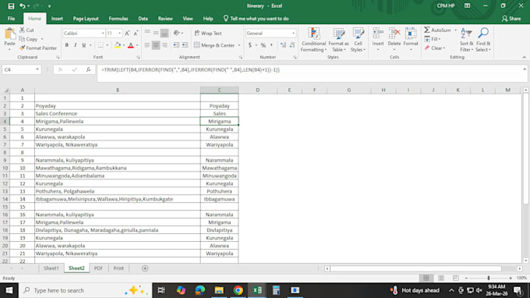Image resolution: width=530 pixels, height=298 pixels.
Task: Toggle Normal view in status bar
Action: 426,278
